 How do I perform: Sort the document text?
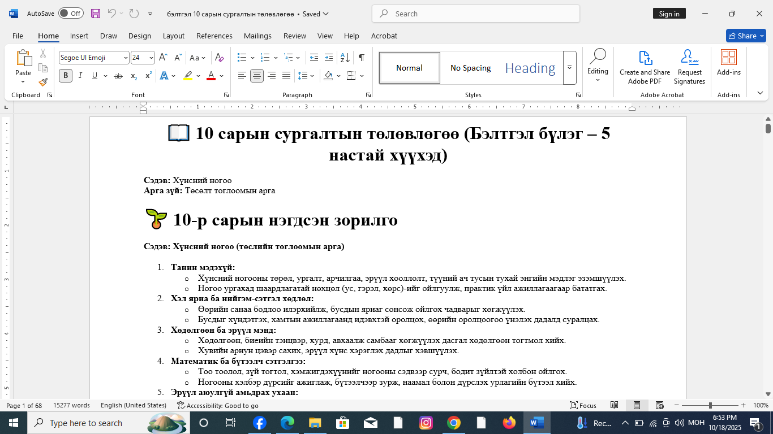click(343, 57)
